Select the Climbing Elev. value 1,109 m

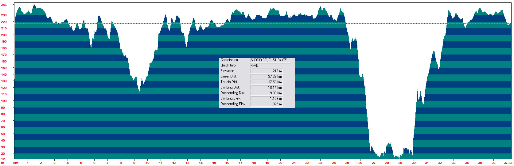tap(267, 99)
